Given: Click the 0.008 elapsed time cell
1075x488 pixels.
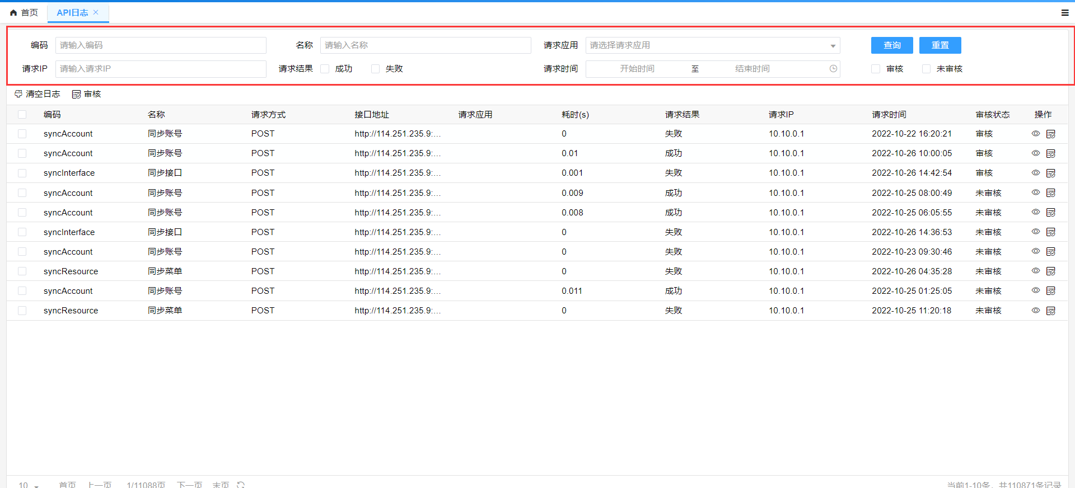Looking at the screenshot, I should pyautogui.click(x=572, y=213).
